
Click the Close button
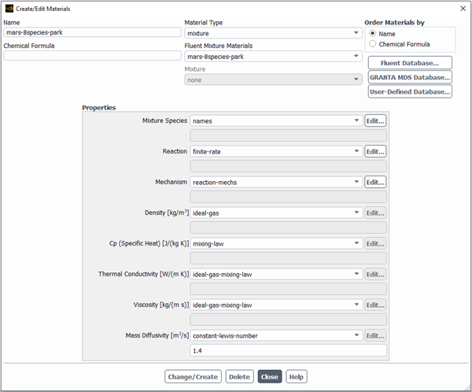tap(270, 376)
